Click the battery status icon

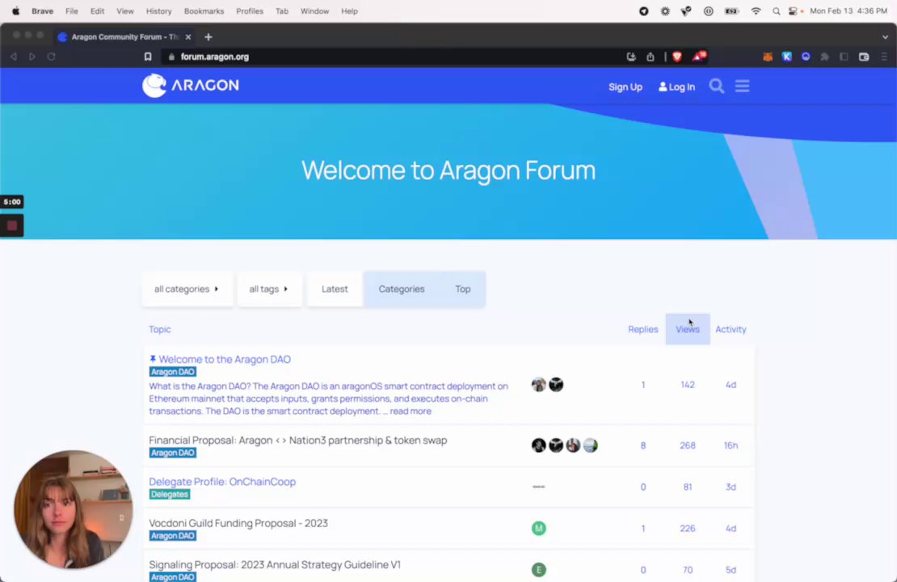click(731, 11)
